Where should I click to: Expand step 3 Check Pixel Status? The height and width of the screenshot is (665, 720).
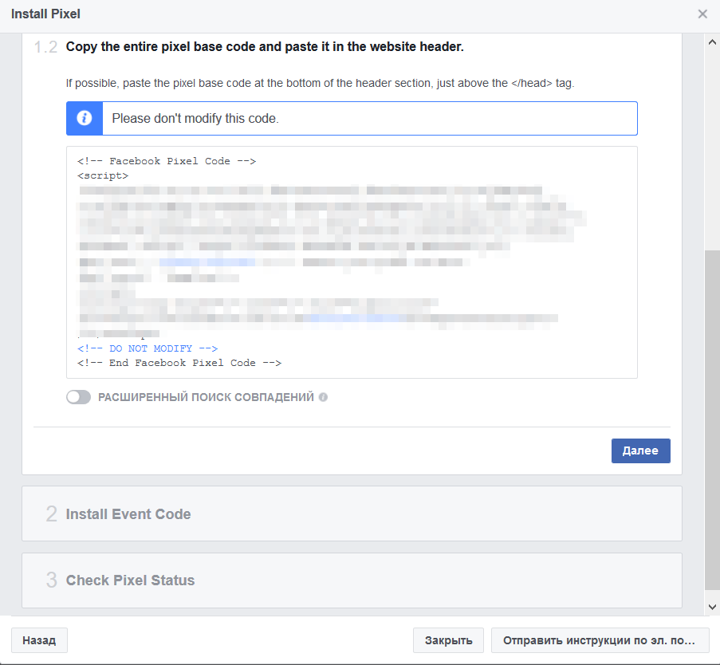(x=352, y=580)
